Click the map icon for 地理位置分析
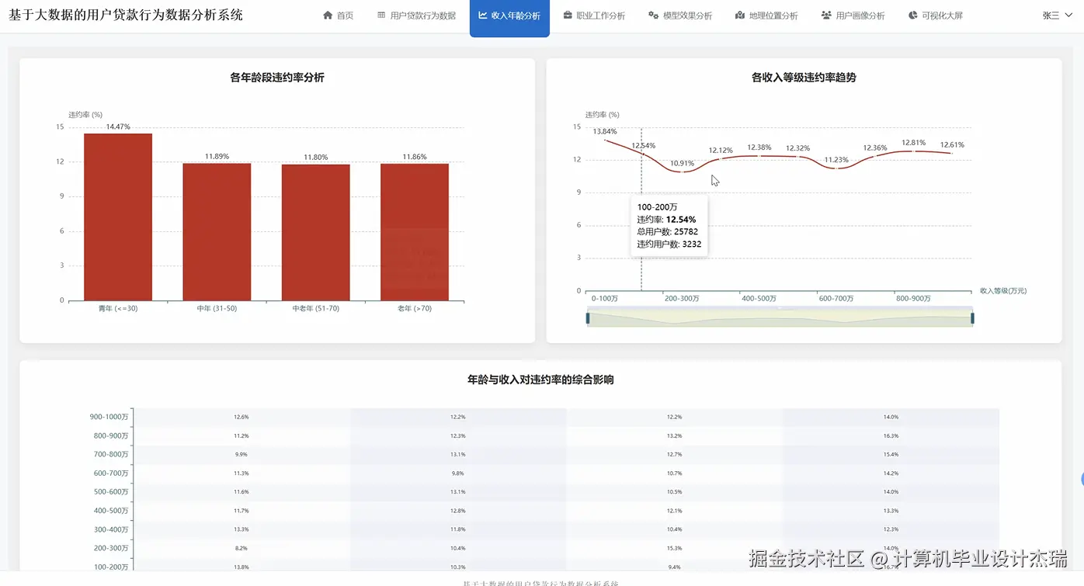This screenshot has width=1084, height=586. [x=740, y=16]
